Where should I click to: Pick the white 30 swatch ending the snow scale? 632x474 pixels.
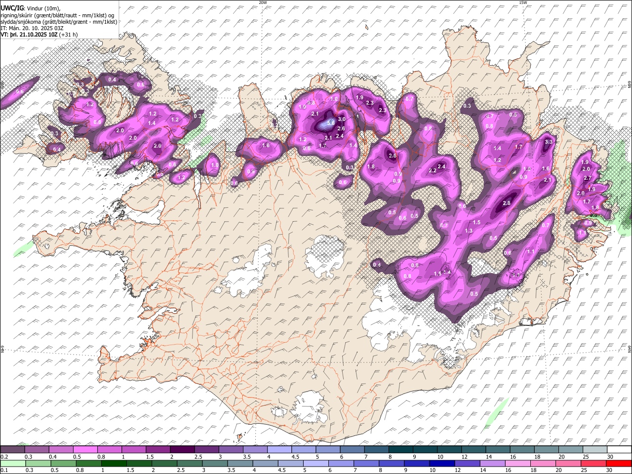[x=619, y=450]
